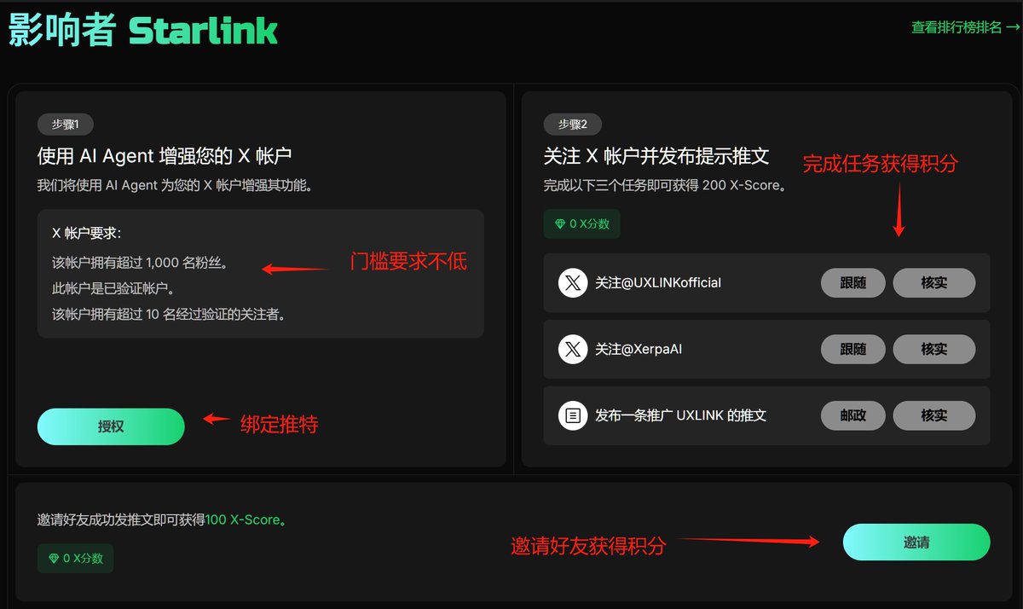Image resolution: width=1023 pixels, height=609 pixels.
Task: Click the heading 使用 AI Agent 增强您的 X 帐户
Action: pos(165,156)
